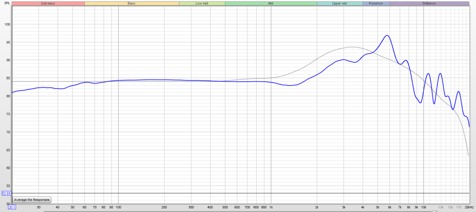Viewport: 476px width, 212px height.
Task: Click the dotted target curve's peak near 3k
Action: click(x=352, y=47)
